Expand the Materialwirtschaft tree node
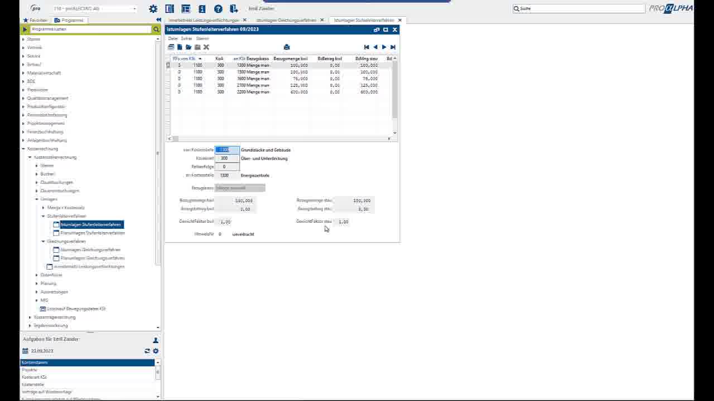 point(23,73)
